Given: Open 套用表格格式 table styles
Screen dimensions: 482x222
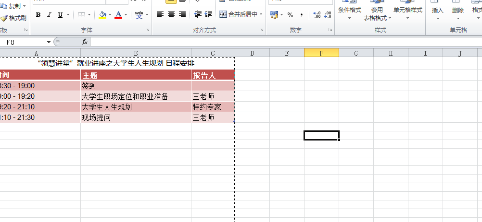Looking at the screenshot, I should (x=377, y=11).
